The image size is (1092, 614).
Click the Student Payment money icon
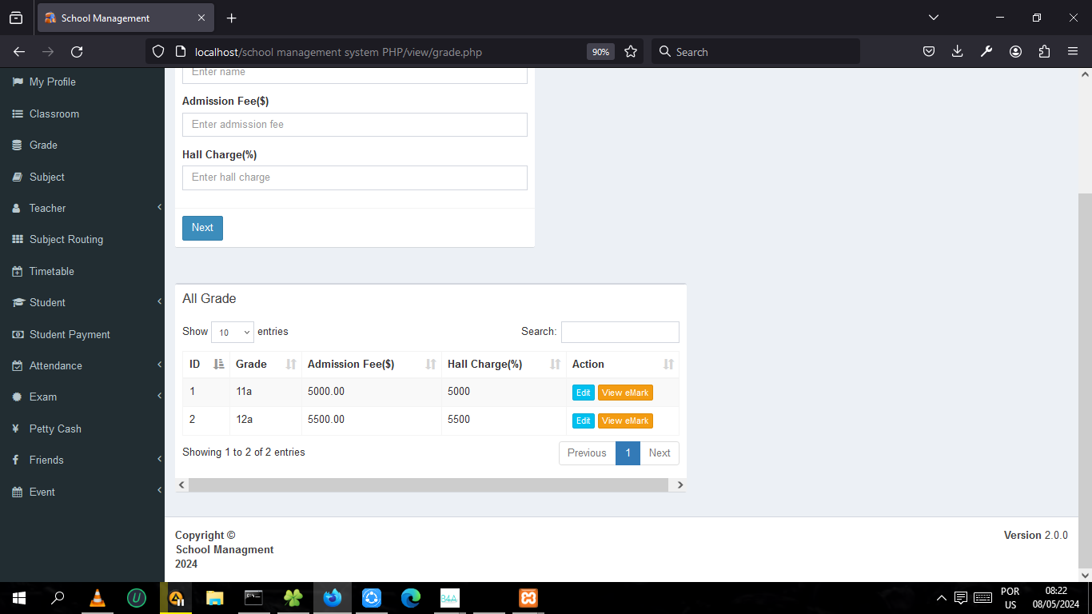[18, 334]
